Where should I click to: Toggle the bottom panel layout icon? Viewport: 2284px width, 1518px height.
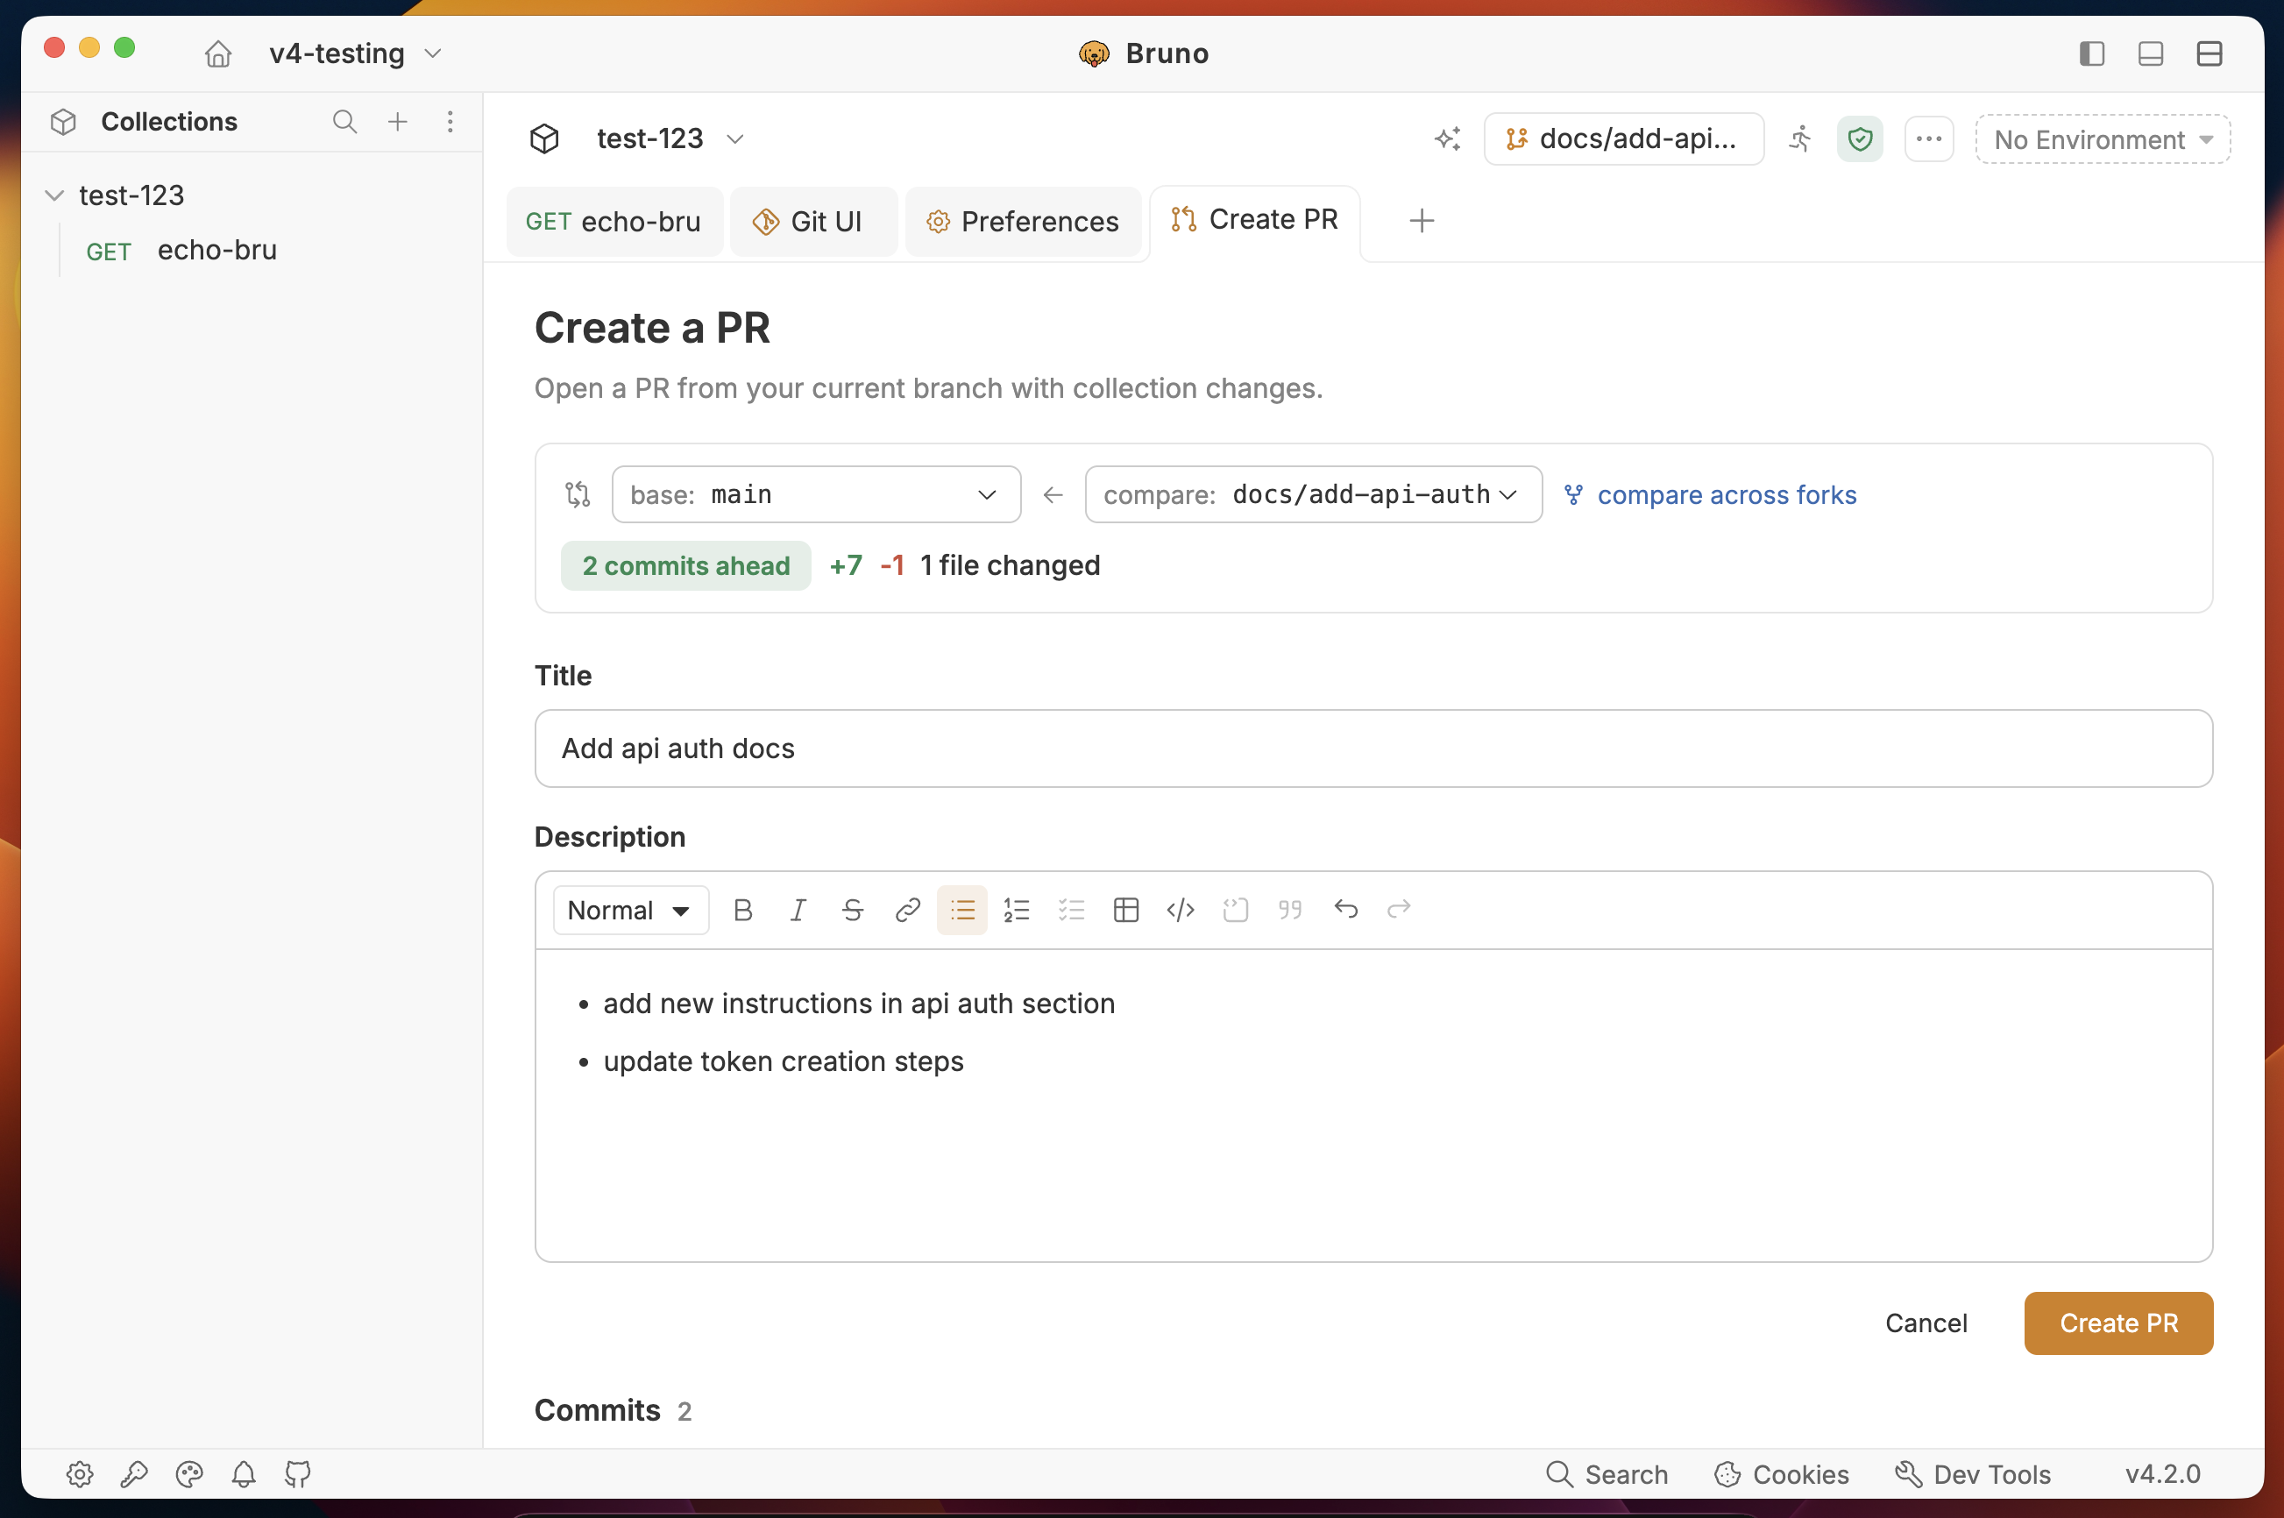click(x=2151, y=53)
